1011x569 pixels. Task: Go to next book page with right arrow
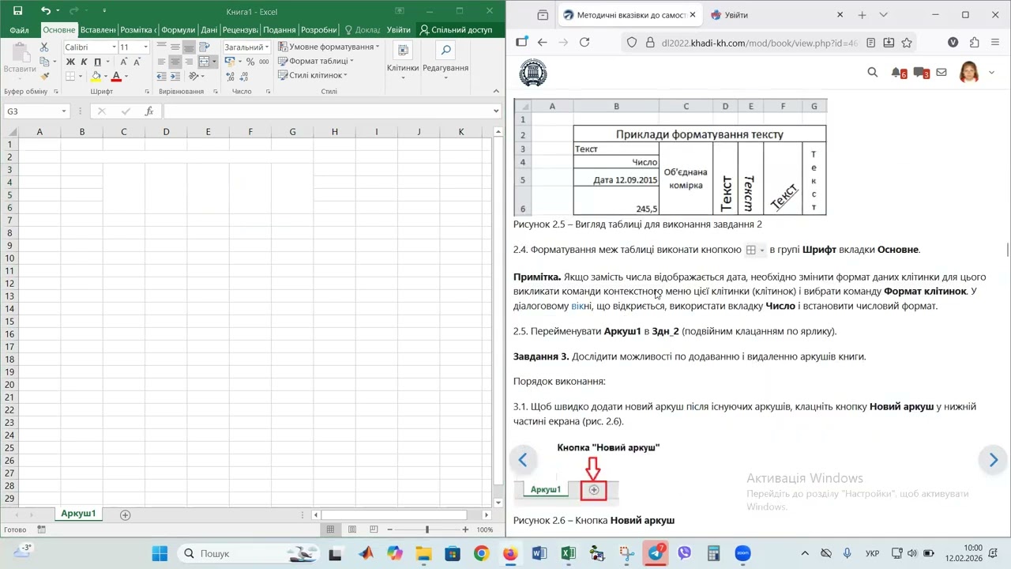[x=994, y=460]
